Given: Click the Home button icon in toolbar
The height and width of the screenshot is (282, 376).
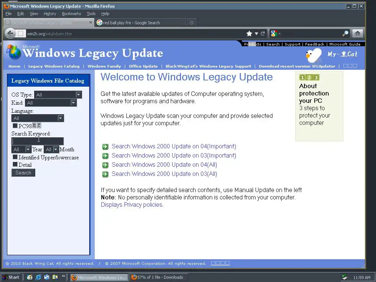Looking at the screenshot, I should click(357, 33).
